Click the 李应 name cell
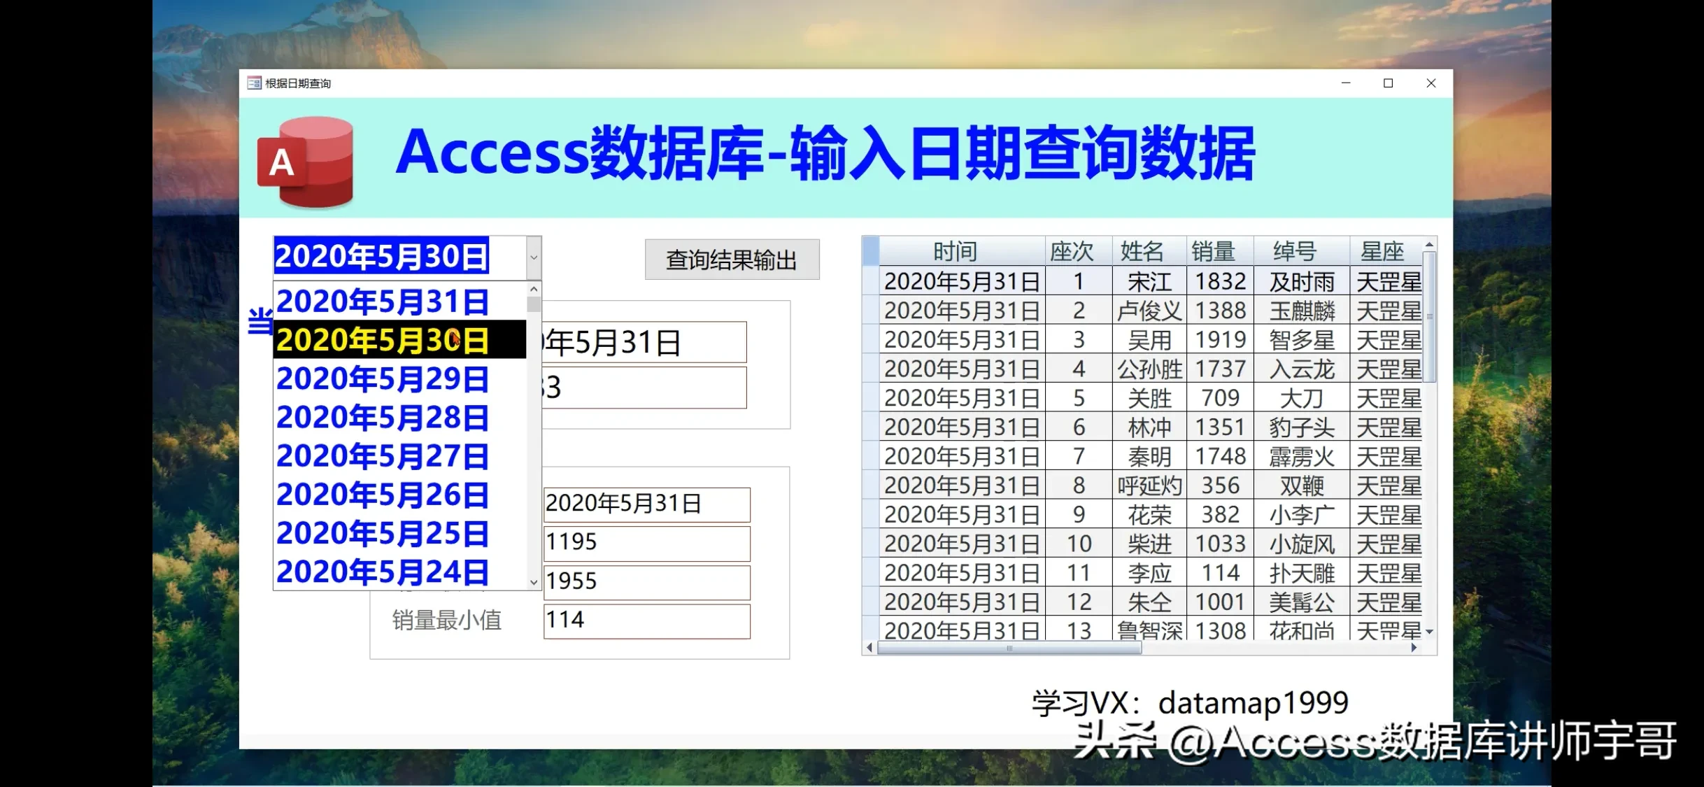The image size is (1704, 787). [1149, 573]
